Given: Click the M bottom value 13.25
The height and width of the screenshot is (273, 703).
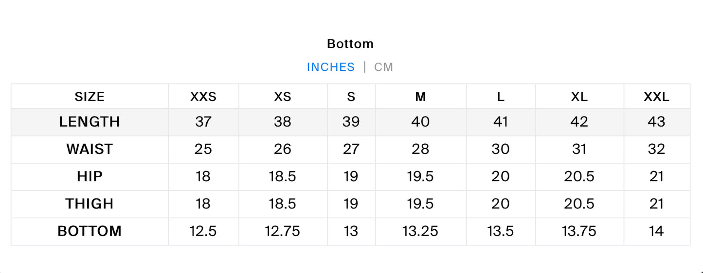Looking at the screenshot, I should coord(420,231).
